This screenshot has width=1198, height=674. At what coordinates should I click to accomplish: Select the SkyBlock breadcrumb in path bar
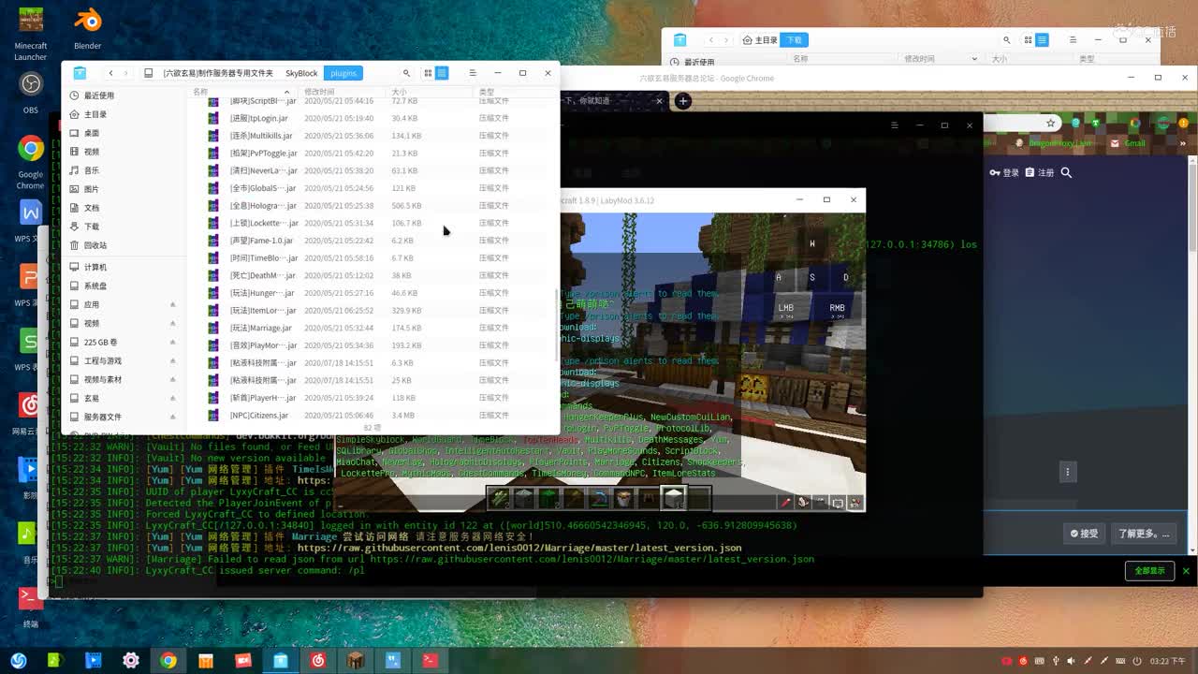pyautogui.click(x=301, y=73)
